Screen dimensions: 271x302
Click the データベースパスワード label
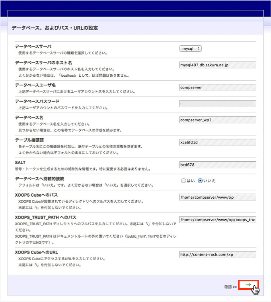[37, 101]
